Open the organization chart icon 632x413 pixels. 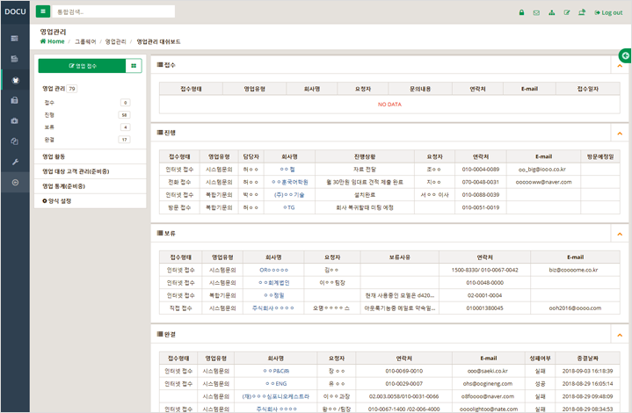pyautogui.click(x=551, y=12)
